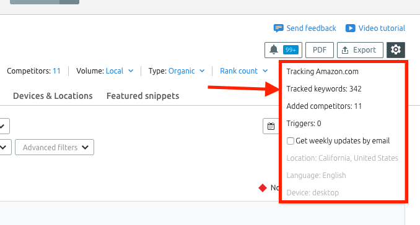Click the Video tutorial play icon
This screenshot has width=420, height=225.
pyautogui.click(x=350, y=28)
